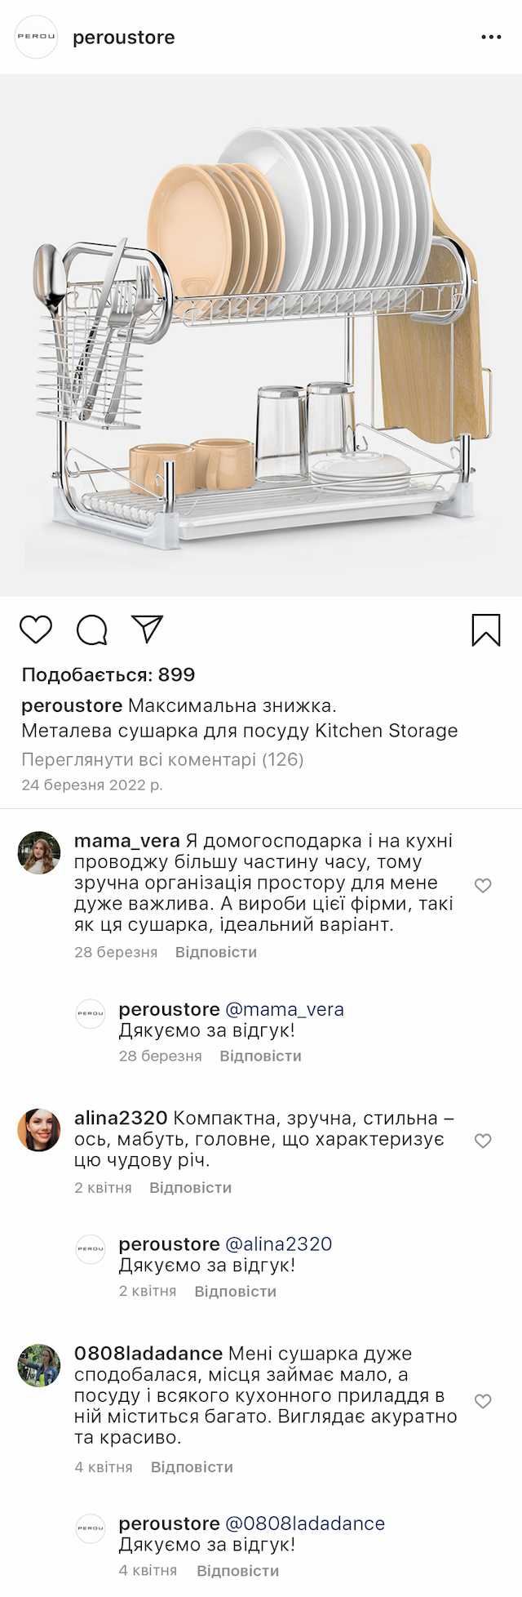Viewport: 522px width, 1597px height.
Task: Like alina2320's comment
Action: [483, 1141]
